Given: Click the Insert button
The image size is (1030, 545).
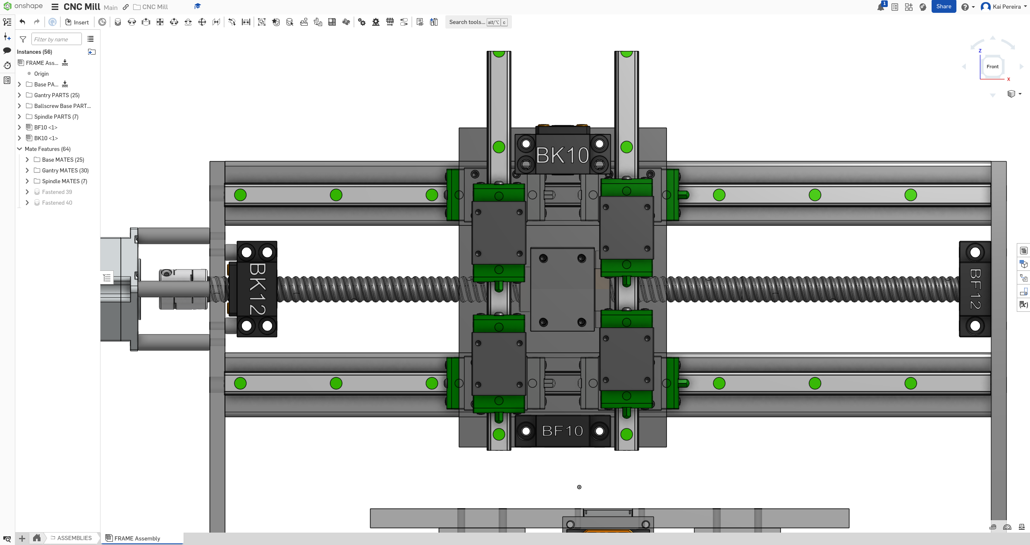Looking at the screenshot, I should point(77,22).
